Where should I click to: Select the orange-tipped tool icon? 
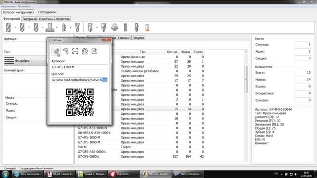[x=147, y=27]
